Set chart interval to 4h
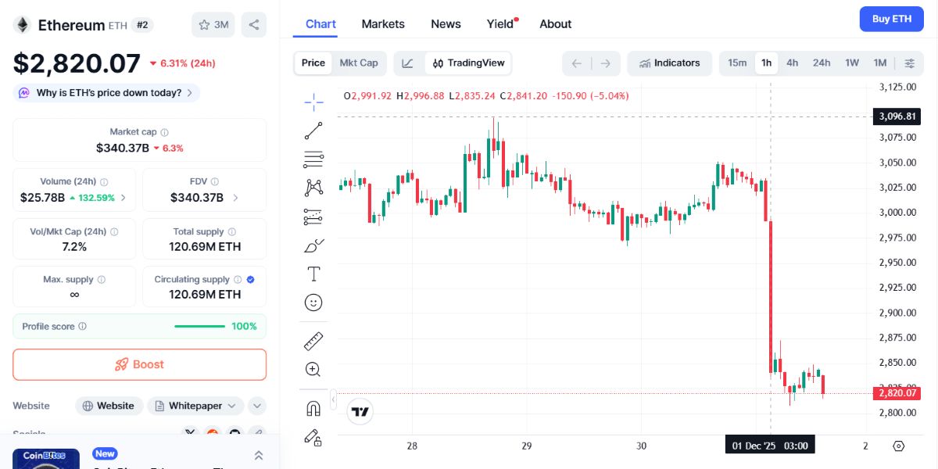 coord(793,63)
